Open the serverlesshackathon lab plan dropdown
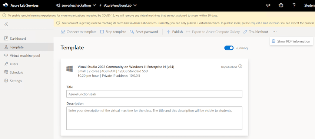Viewport: 315px width, 139px height. [x=76, y=6]
